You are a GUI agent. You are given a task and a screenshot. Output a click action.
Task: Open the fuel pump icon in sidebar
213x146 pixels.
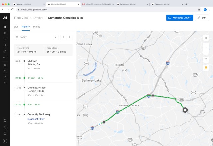tap(5, 45)
